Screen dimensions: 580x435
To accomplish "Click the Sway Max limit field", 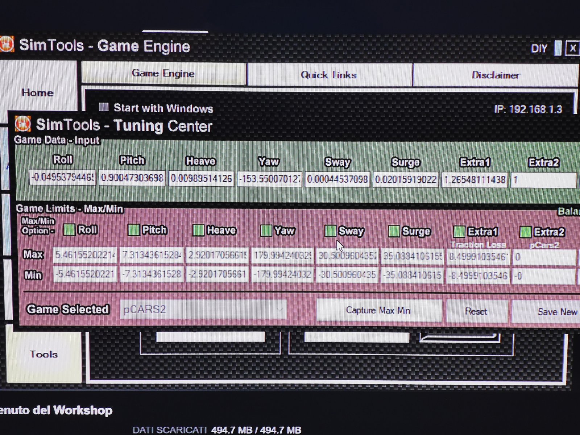I will pyautogui.click(x=347, y=256).
